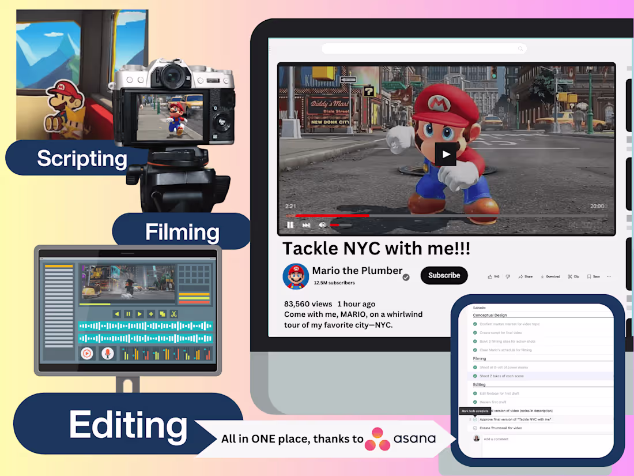
Task: Click the Asana logo in the banner
Action: (x=378, y=439)
